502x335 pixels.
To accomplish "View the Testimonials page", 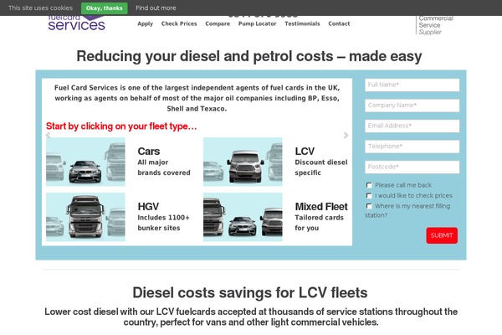I will pyautogui.click(x=302, y=23).
